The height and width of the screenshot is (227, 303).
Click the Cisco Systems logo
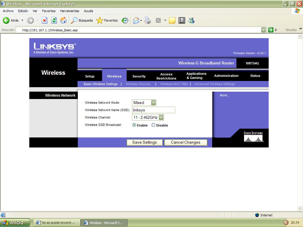(x=253, y=137)
